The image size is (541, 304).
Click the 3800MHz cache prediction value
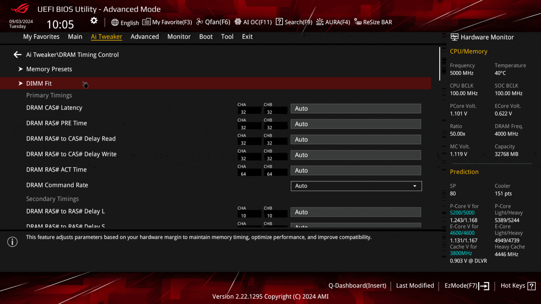tap(461, 253)
